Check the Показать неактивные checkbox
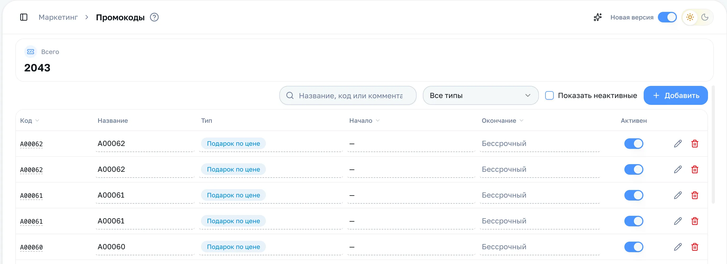727x264 pixels. (549, 96)
